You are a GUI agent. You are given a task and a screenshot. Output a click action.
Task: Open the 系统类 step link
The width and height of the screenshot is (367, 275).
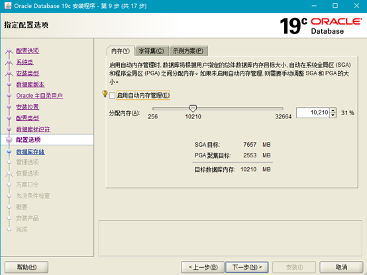click(25, 62)
